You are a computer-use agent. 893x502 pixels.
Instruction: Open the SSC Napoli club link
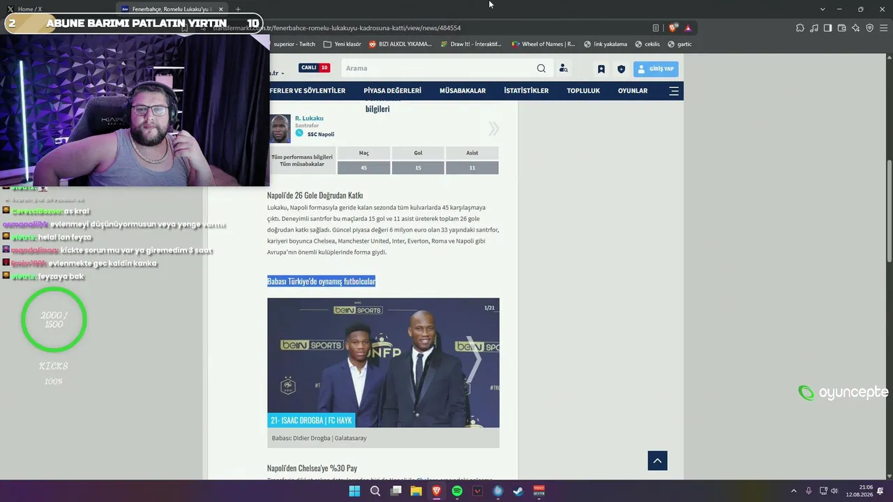[321, 134]
